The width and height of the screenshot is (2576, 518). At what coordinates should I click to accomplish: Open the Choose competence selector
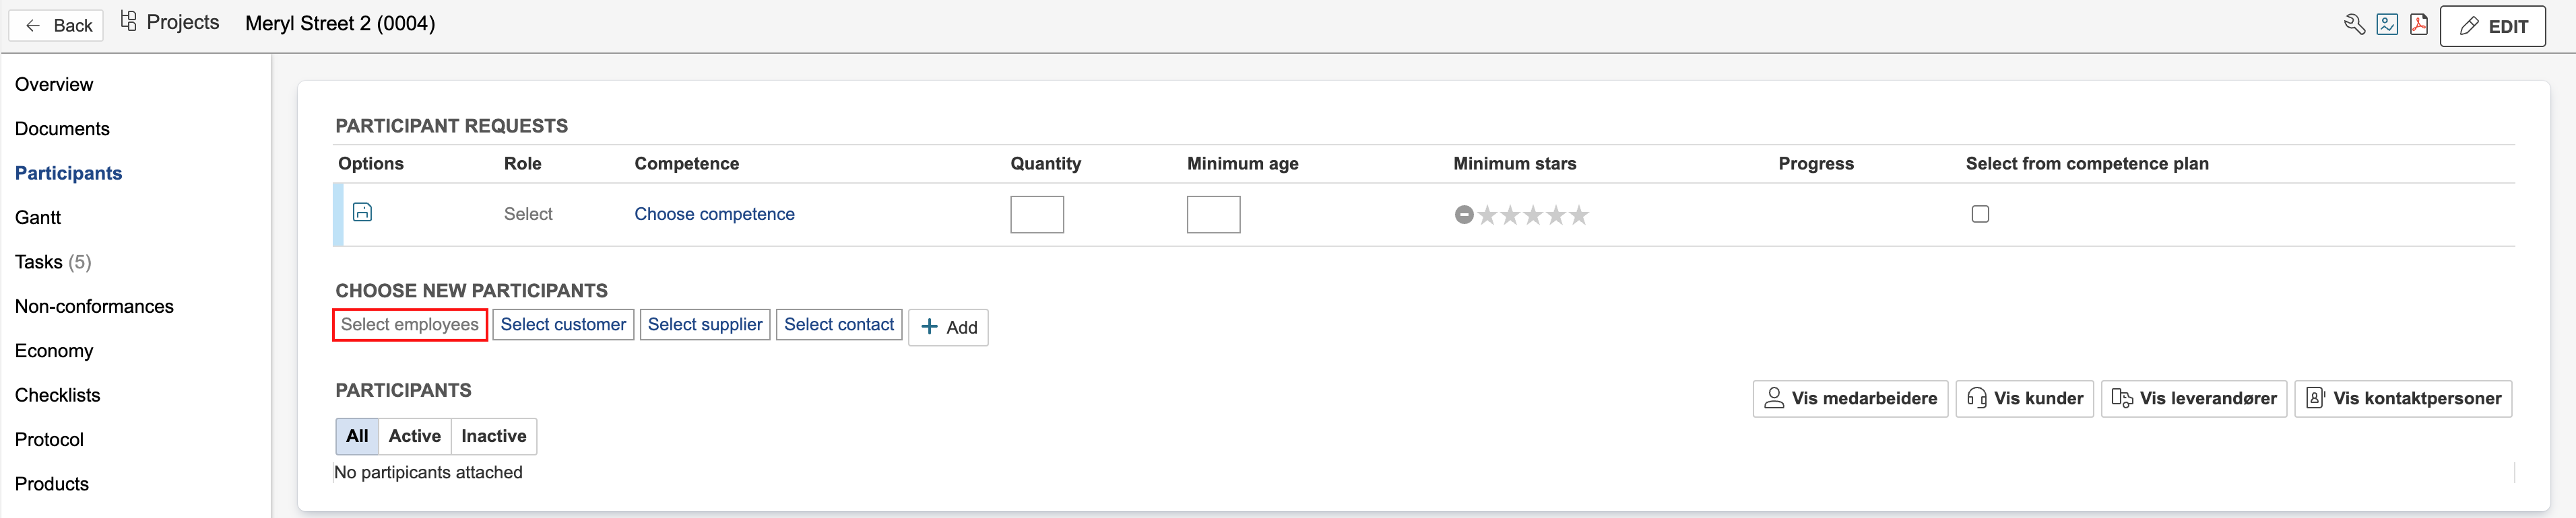pyautogui.click(x=714, y=215)
